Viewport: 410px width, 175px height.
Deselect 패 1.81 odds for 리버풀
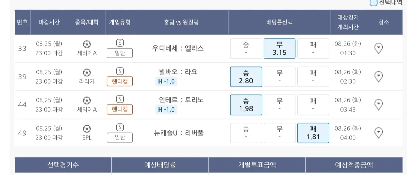pyautogui.click(x=313, y=133)
